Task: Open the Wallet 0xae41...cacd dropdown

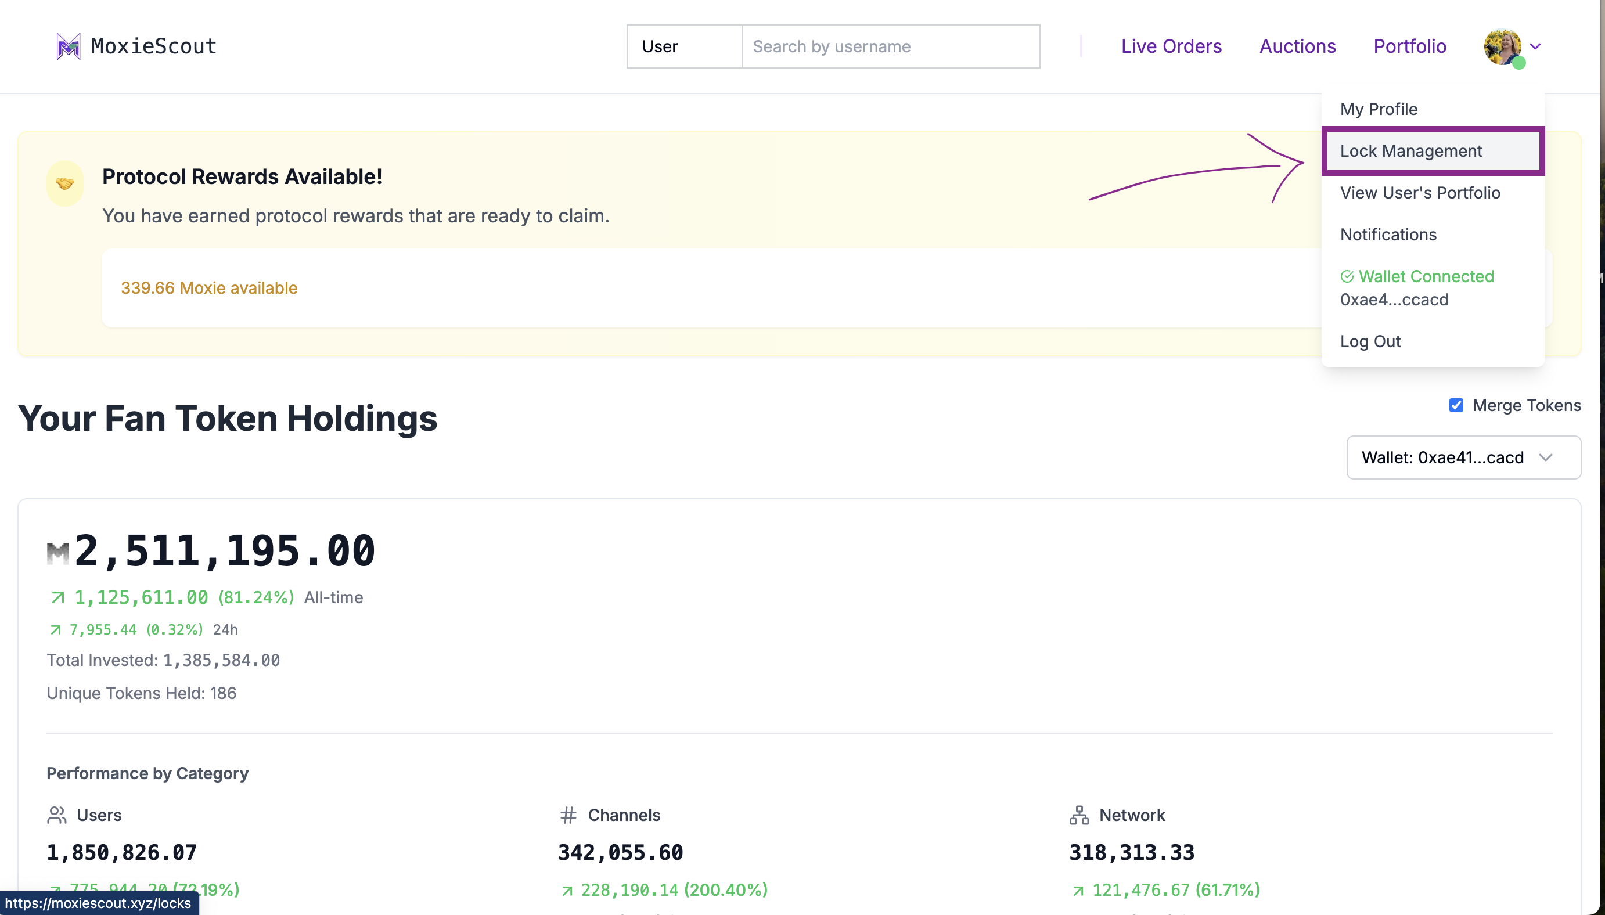Action: click(1463, 457)
